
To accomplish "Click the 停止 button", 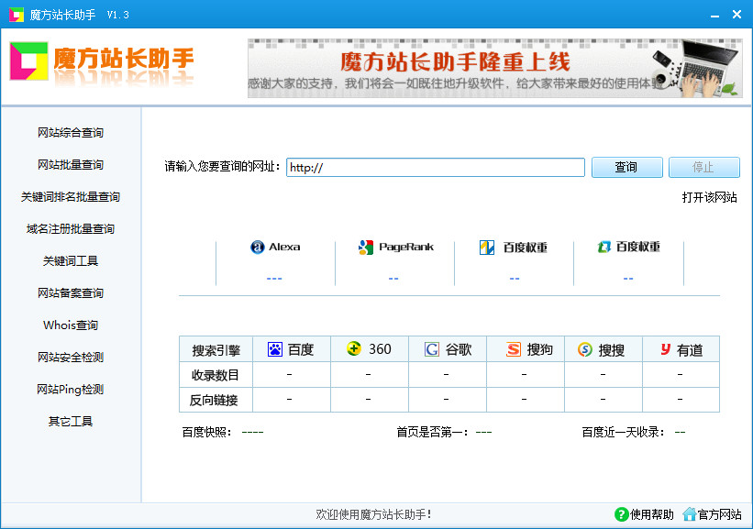I will (x=704, y=167).
